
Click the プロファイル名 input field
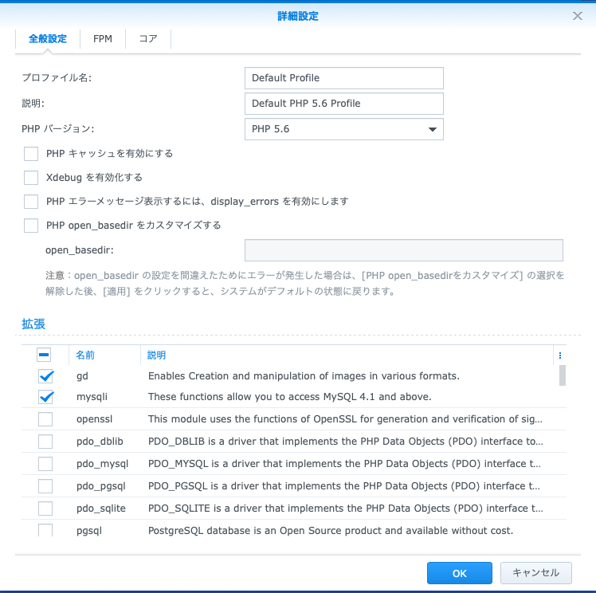(343, 78)
